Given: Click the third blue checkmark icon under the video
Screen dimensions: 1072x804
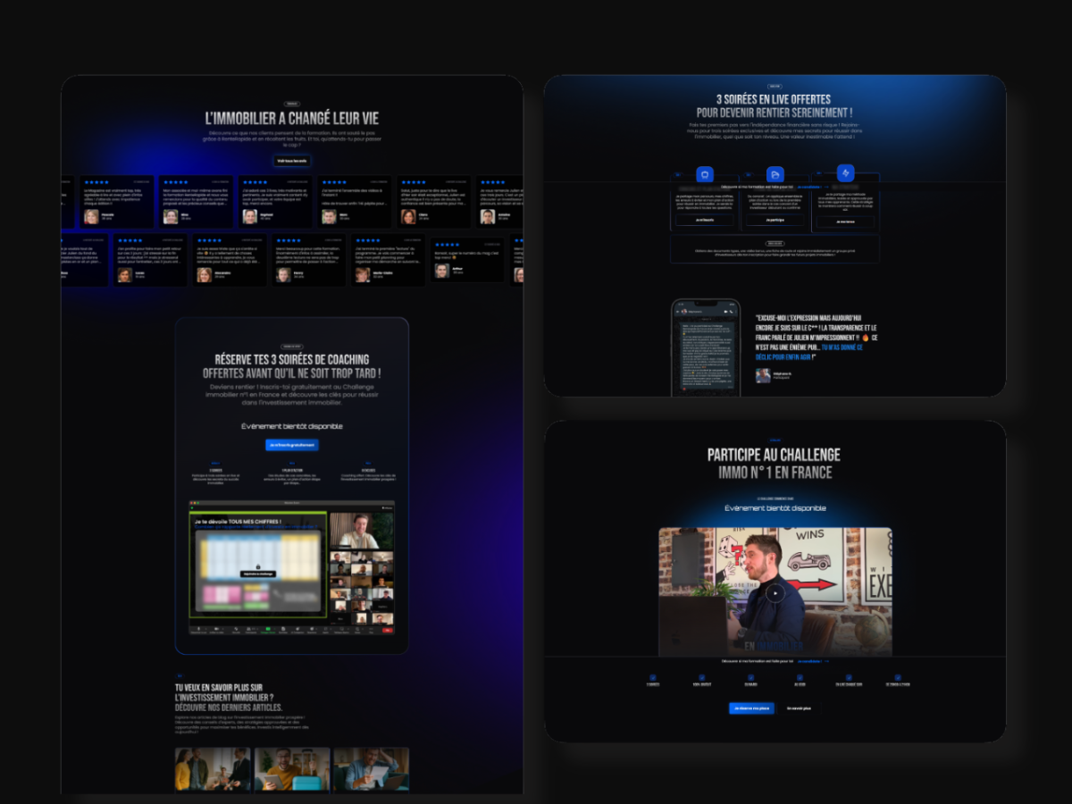Looking at the screenshot, I should tap(750, 678).
